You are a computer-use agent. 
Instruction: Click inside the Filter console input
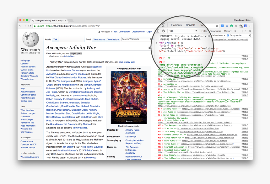pos(205,31)
